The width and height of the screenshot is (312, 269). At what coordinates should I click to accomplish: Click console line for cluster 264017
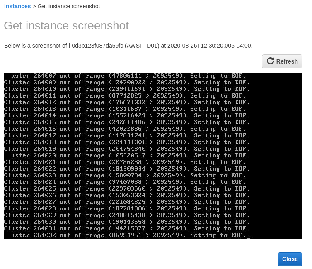click(x=127, y=136)
